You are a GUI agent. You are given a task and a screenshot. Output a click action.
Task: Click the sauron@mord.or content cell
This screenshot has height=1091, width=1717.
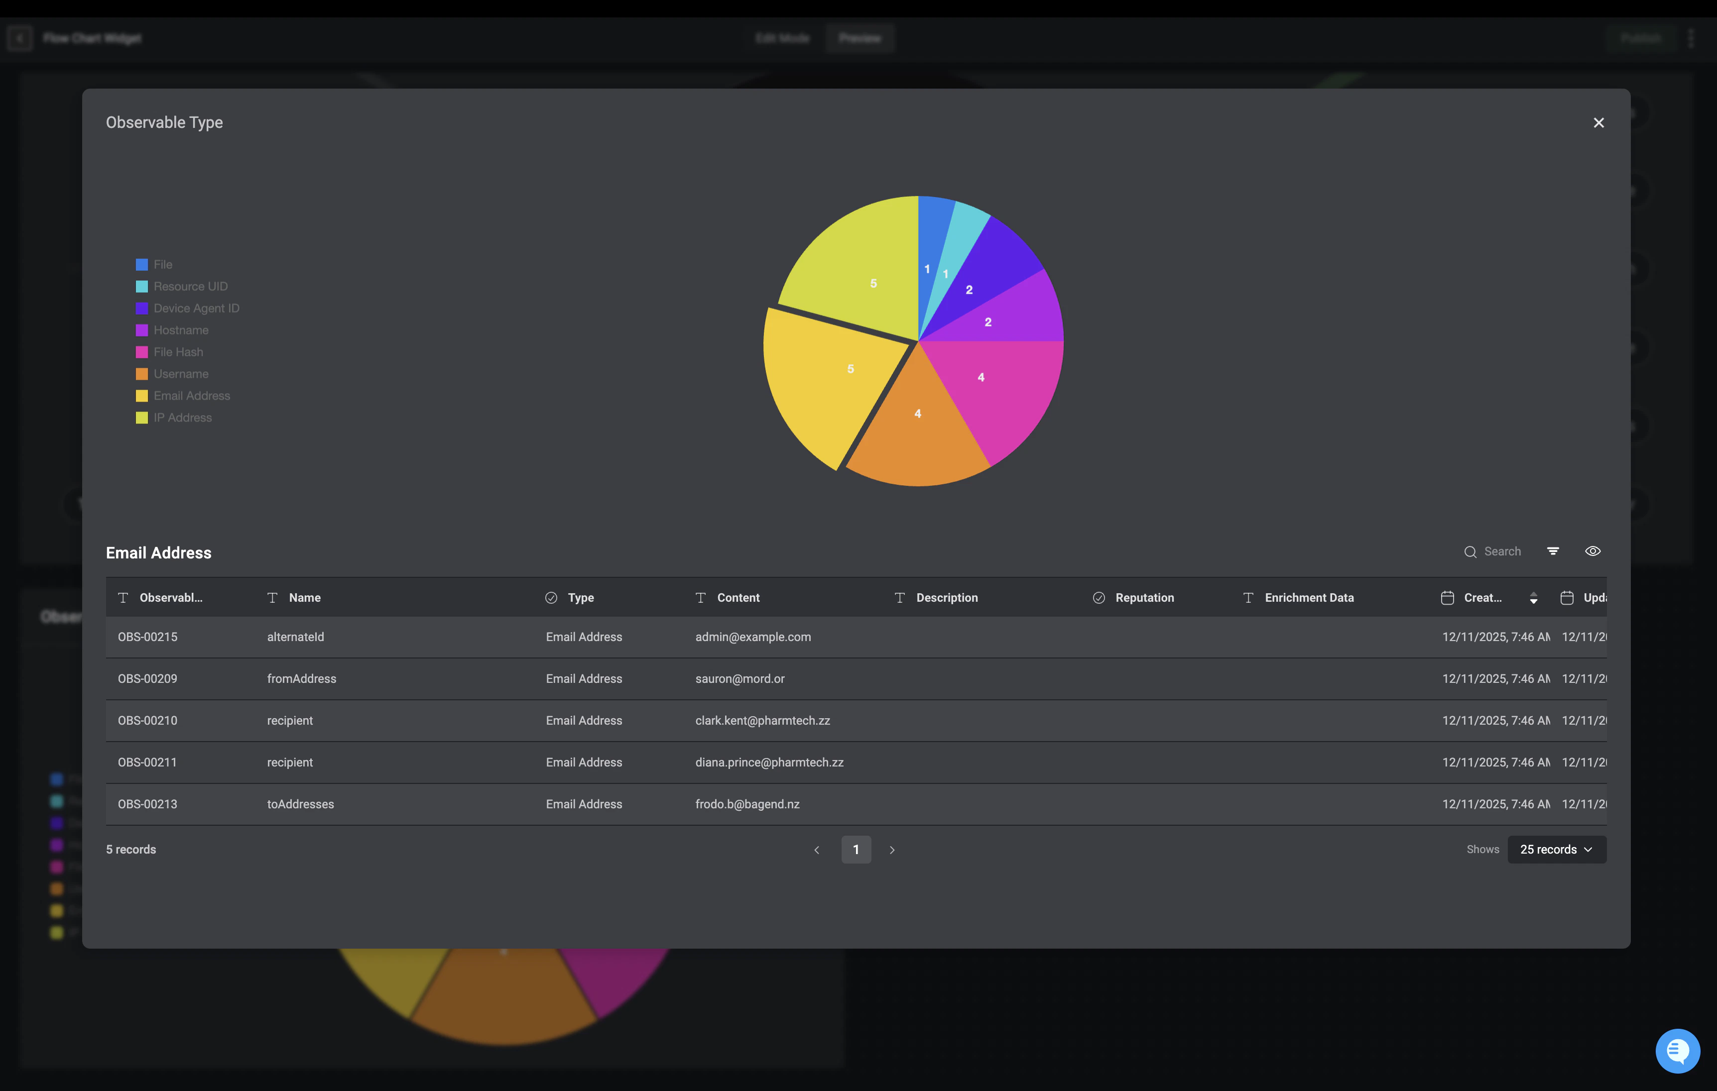(x=739, y=678)
